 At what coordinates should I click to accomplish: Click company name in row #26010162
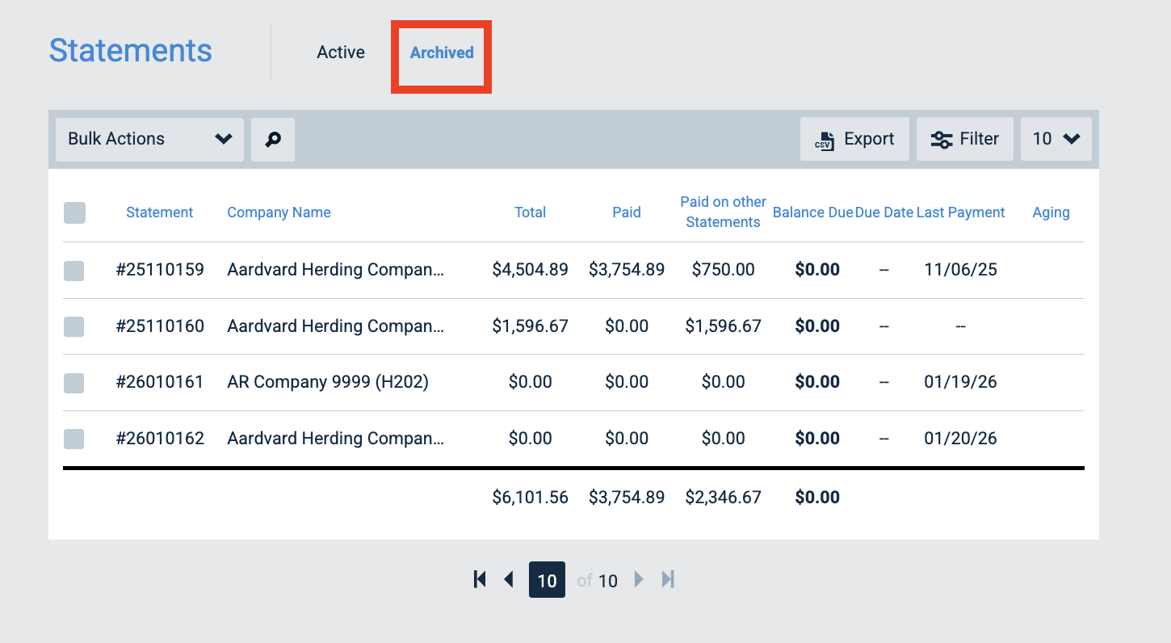[x=336, y=439]
